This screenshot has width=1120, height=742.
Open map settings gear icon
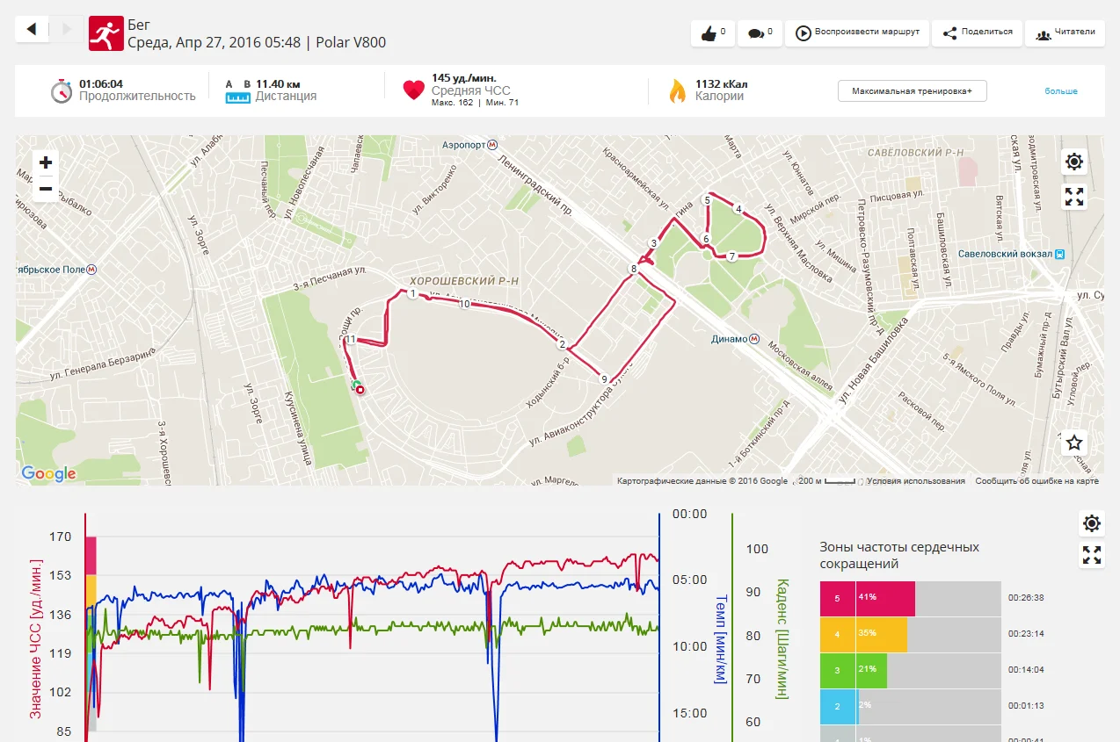click(1074, 162)
